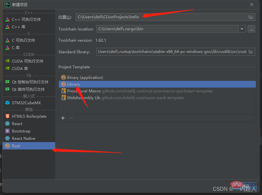
Task: Browse for standard library folder
Action: pos(251,52)
